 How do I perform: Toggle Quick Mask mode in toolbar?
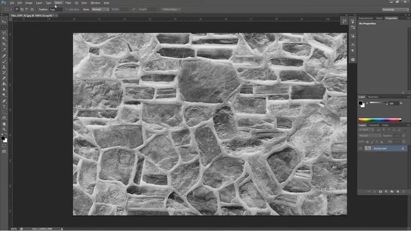click(x=4, y=146)
